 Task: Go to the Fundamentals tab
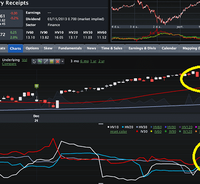70,49
